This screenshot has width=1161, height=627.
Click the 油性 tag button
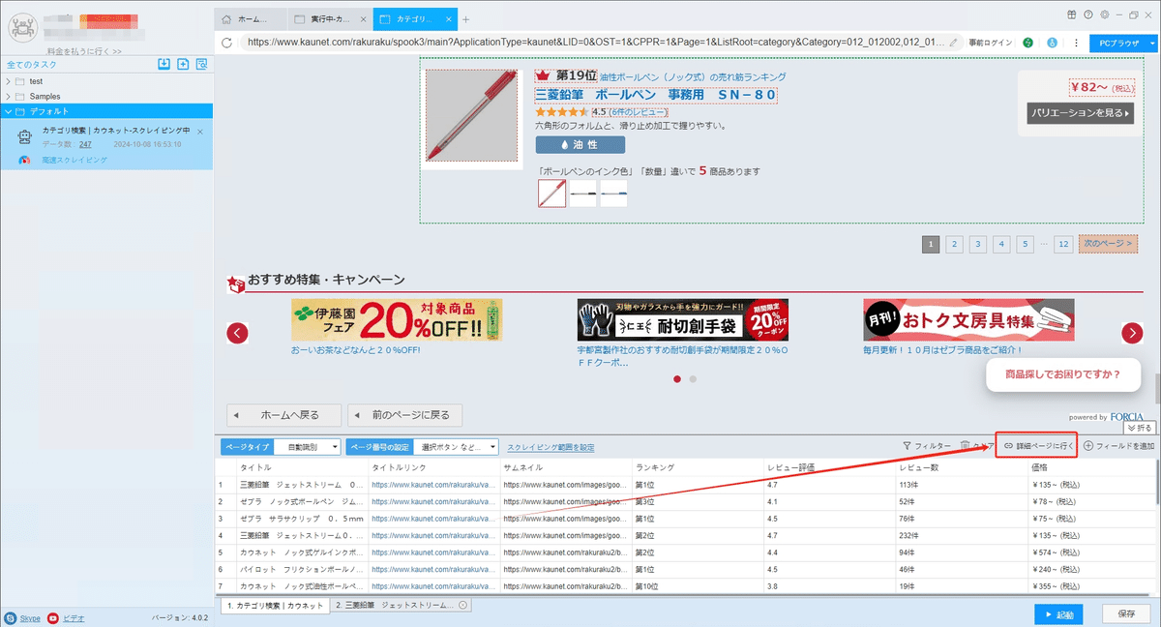pos(580,144)
